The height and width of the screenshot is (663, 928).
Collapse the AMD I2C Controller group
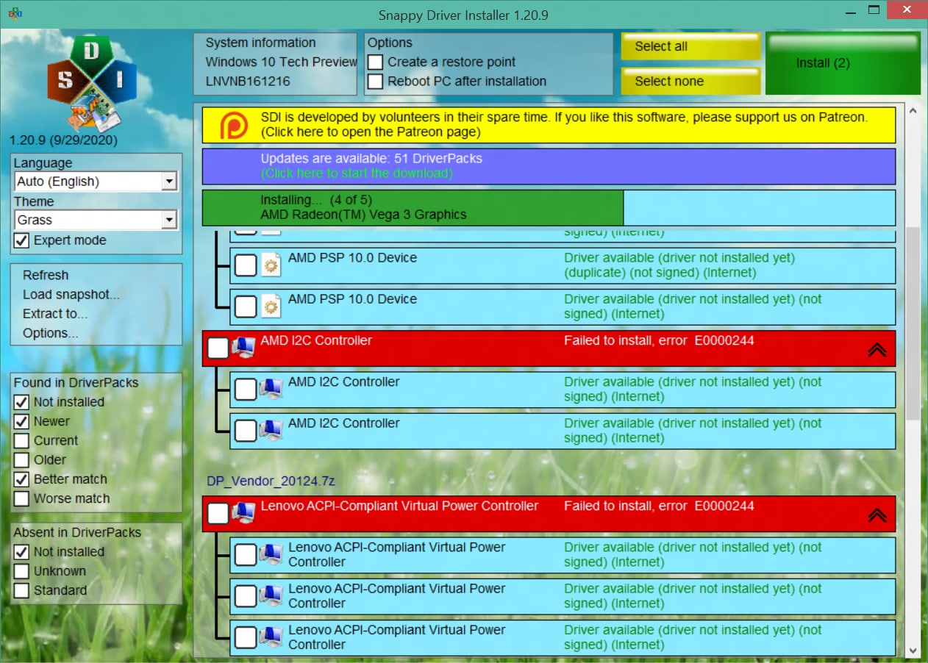coord(877,350)
